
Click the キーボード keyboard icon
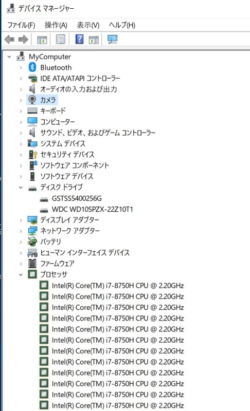point(32,110)
